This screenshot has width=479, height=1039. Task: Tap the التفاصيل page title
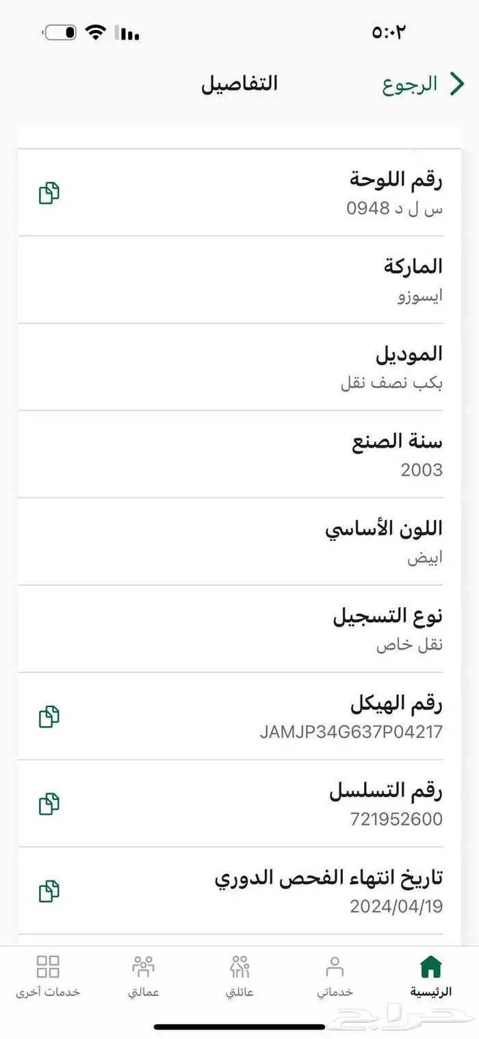[239, 84]
